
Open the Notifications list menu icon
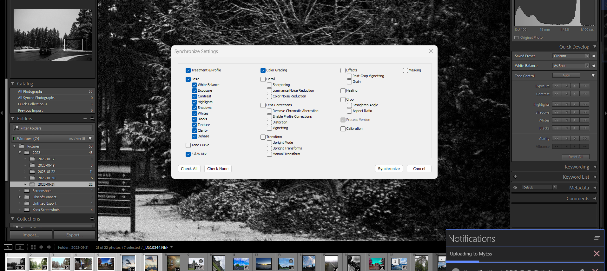[x=597, y=238]
